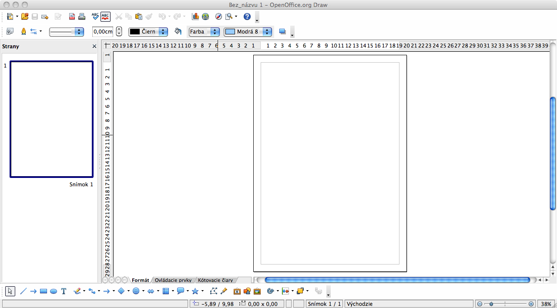Insert a chart from the toolbar
Screen dimensions: 557x308
(x=195, y=17)
